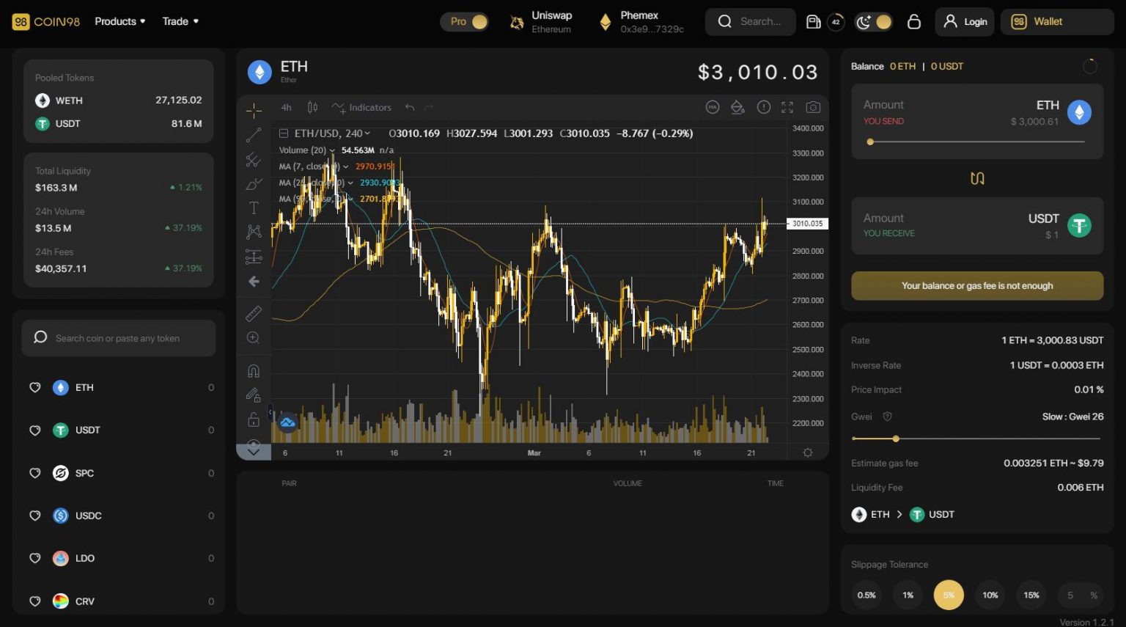Select the XABCD pattern tool

click(x=254, y=231)
